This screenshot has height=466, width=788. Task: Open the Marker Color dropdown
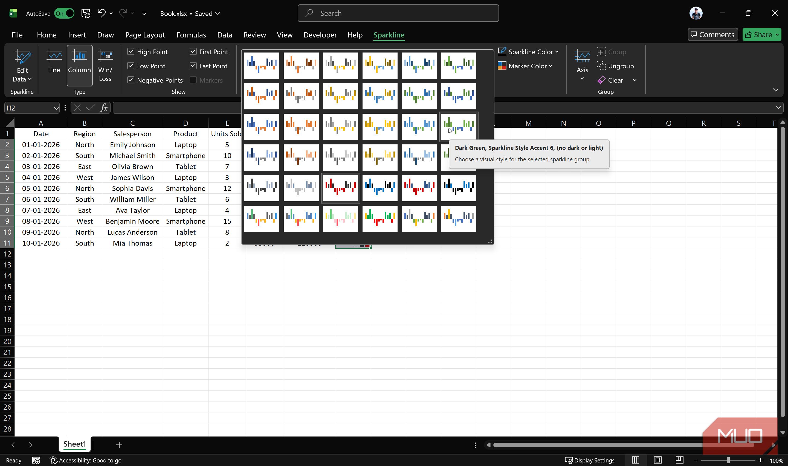tap(525, 66)
